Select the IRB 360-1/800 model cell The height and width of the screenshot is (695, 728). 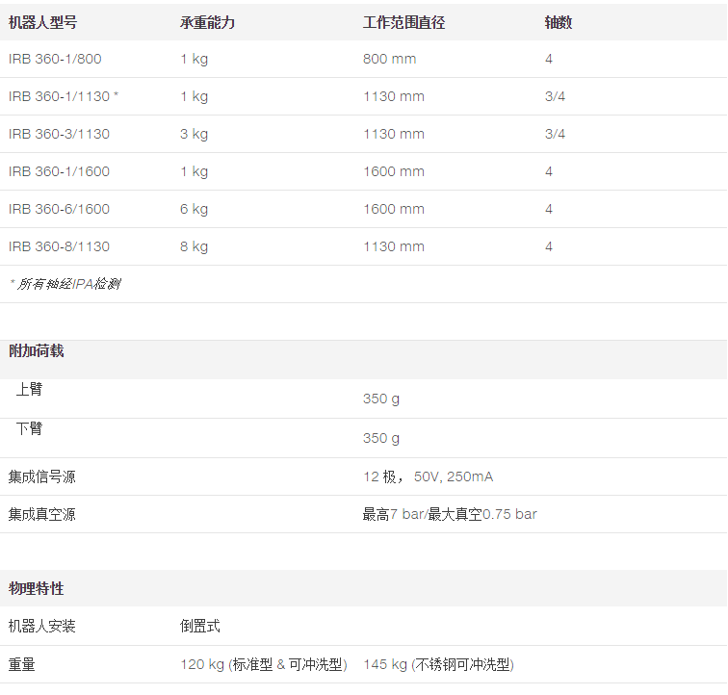[x=55, y=59]
